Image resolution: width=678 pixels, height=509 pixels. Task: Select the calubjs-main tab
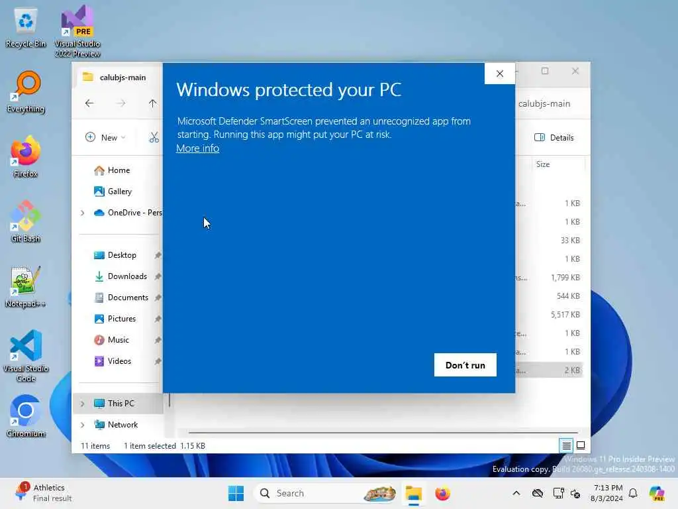click(118, 78)
